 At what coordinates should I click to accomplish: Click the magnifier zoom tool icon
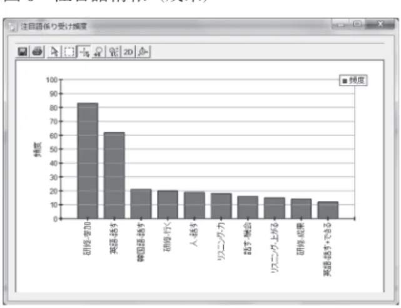[98, 52]
